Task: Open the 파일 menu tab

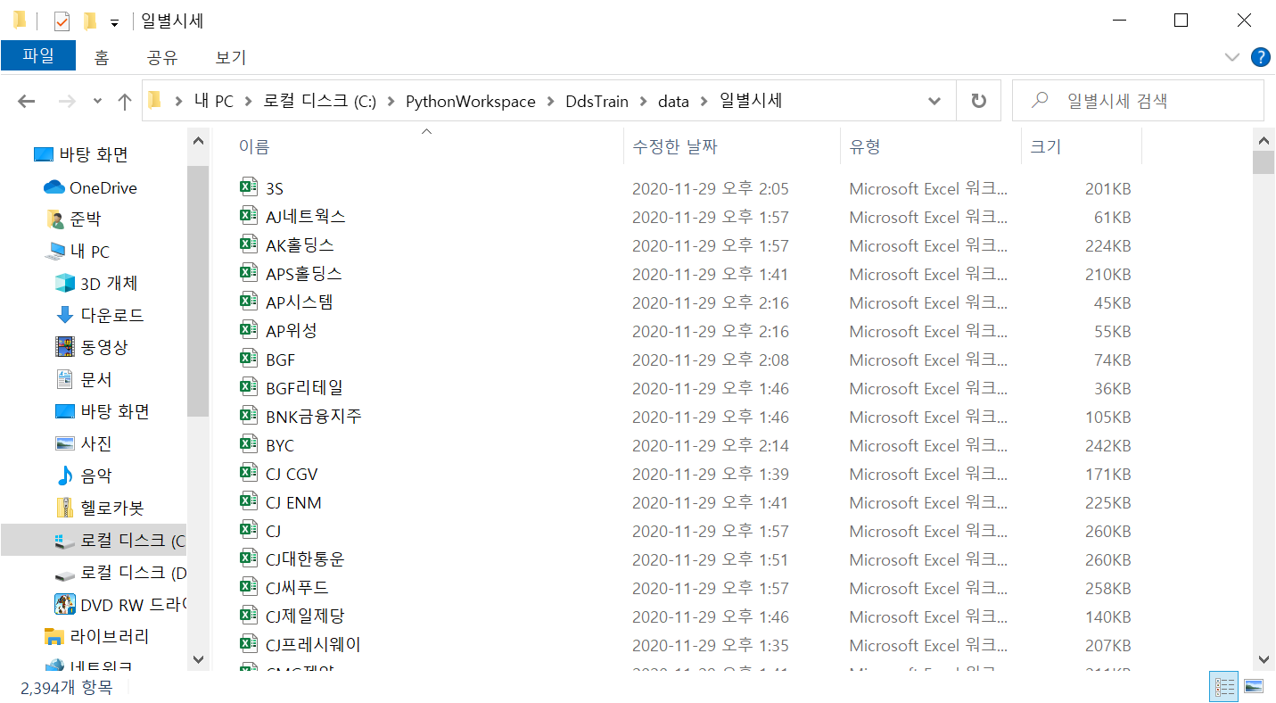Action: click(38, 55)
